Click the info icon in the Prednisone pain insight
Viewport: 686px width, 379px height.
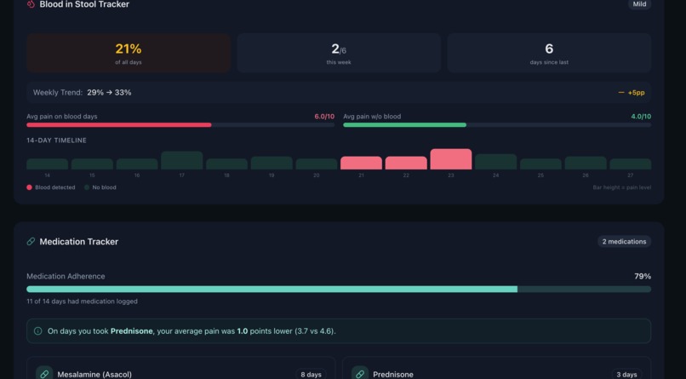tap(38, 330)
